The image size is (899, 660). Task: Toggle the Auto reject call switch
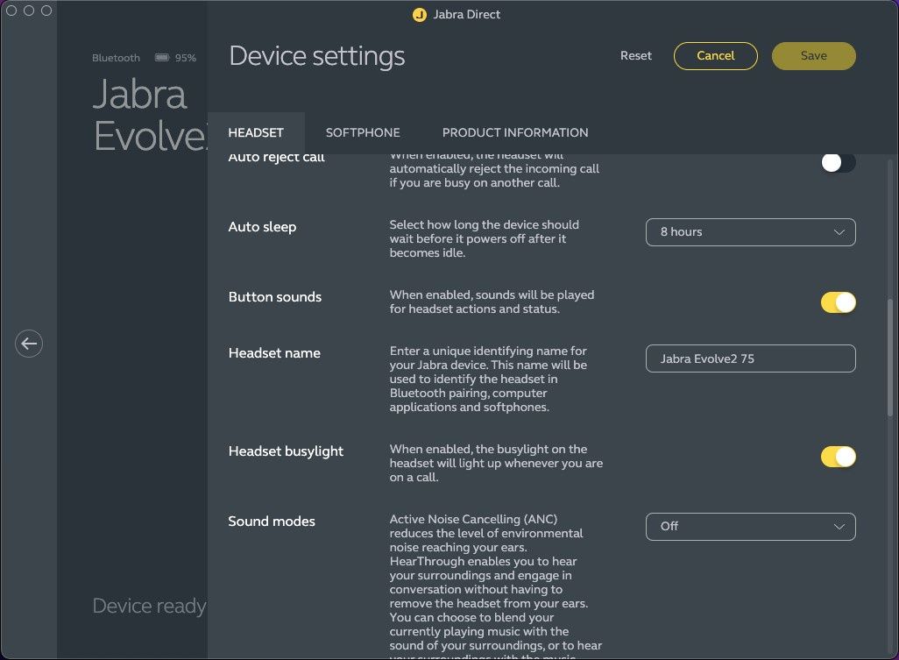pos(838,163)
